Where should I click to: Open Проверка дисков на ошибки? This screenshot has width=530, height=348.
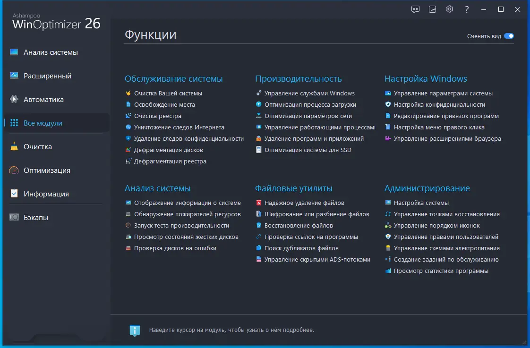click(x=175, y=248)
